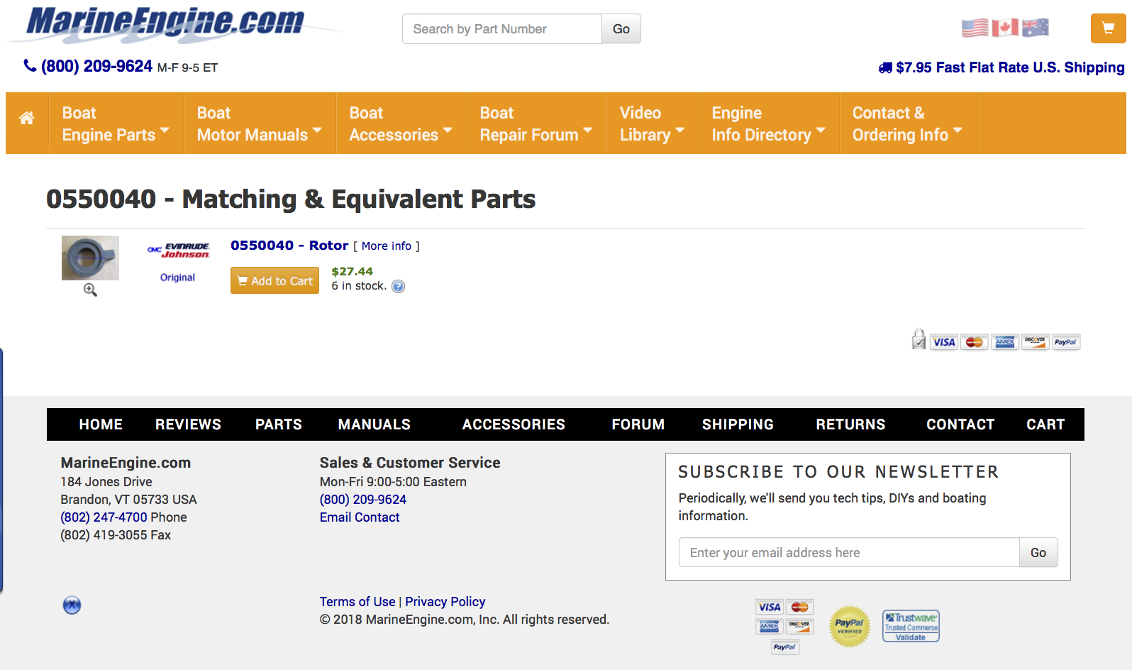Expand Boat Engine Parts dropdown
The height and width of the screenshot is (670, 1132).
pos(116,123)
